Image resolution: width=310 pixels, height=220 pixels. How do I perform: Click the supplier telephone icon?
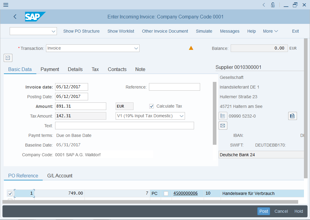tap(223, 116)
